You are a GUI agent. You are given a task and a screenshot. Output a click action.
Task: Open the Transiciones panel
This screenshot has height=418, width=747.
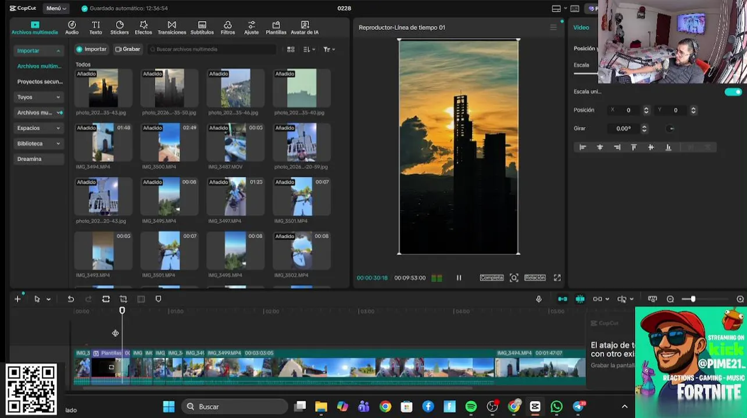[x=171, y=27]
